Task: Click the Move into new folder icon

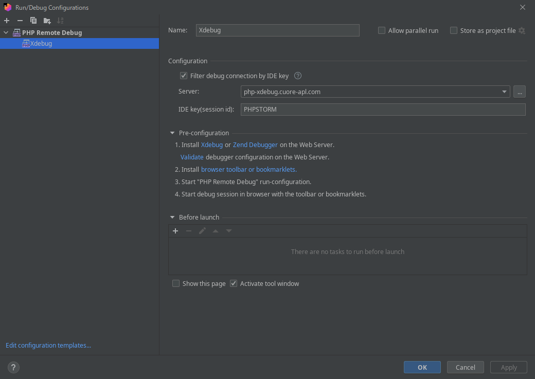Action: tap(47, 21)
